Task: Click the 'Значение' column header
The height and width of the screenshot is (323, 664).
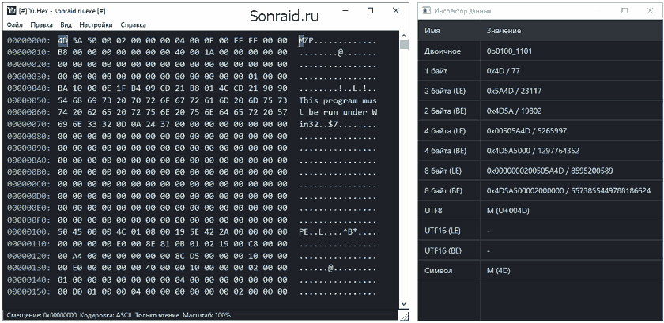Action: (x=504, y=31)
